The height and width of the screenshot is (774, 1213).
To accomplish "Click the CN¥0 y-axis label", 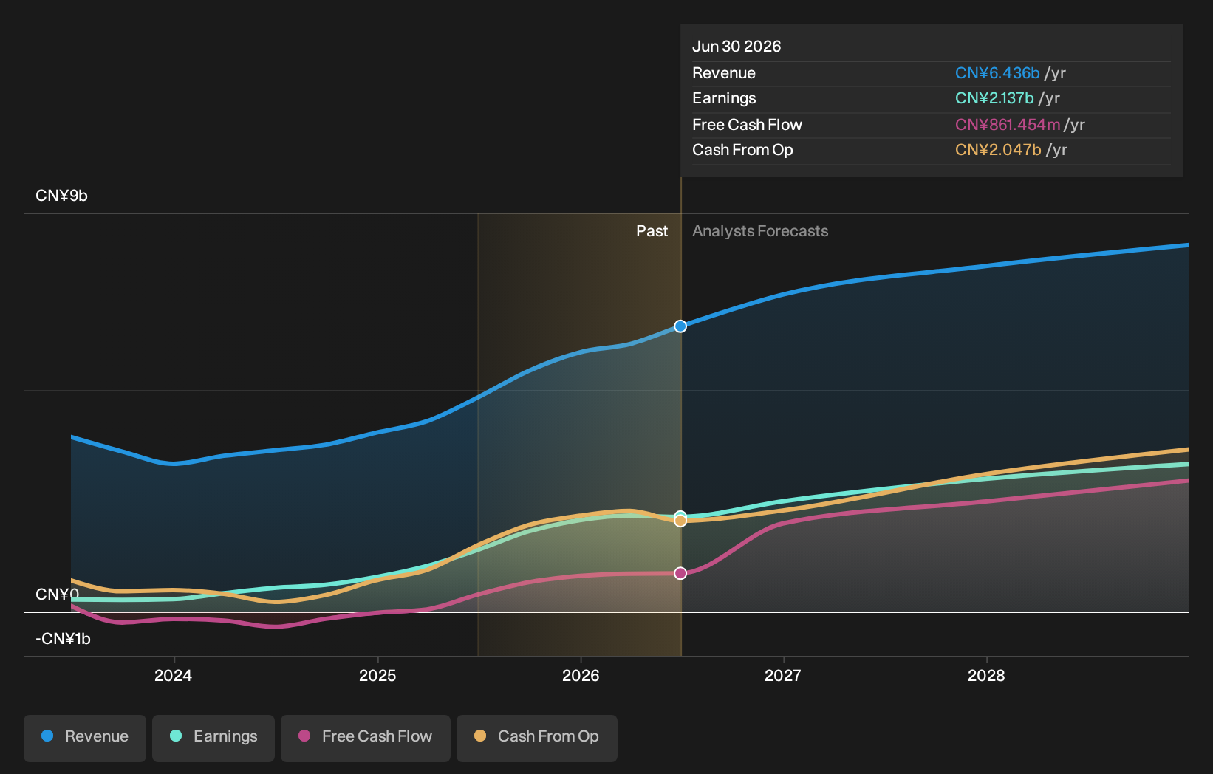I will coord(57,595).
